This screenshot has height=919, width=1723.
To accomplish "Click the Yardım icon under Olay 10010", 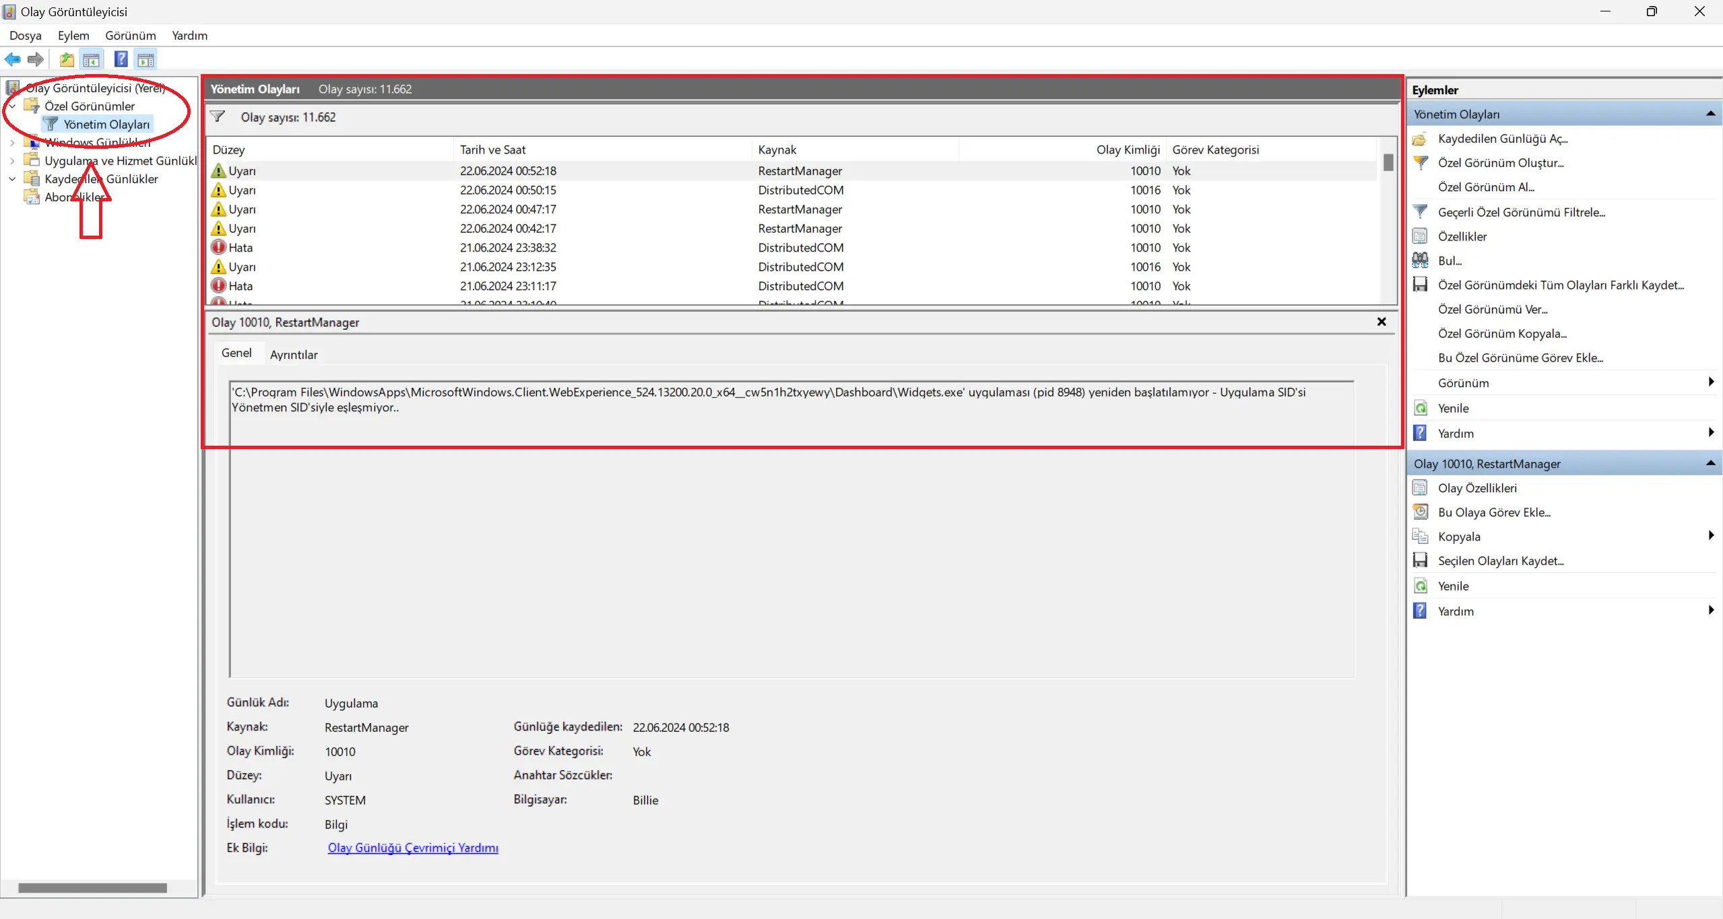I will (1420, 611).
